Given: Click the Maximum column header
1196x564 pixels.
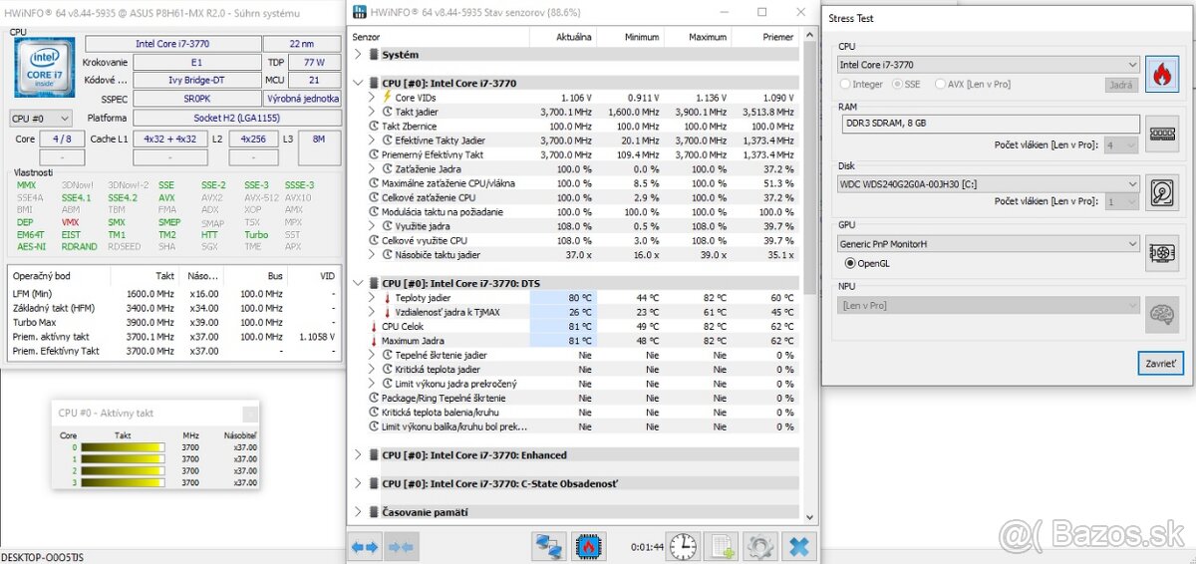Looking at the screenshot, I should point(698,37).
